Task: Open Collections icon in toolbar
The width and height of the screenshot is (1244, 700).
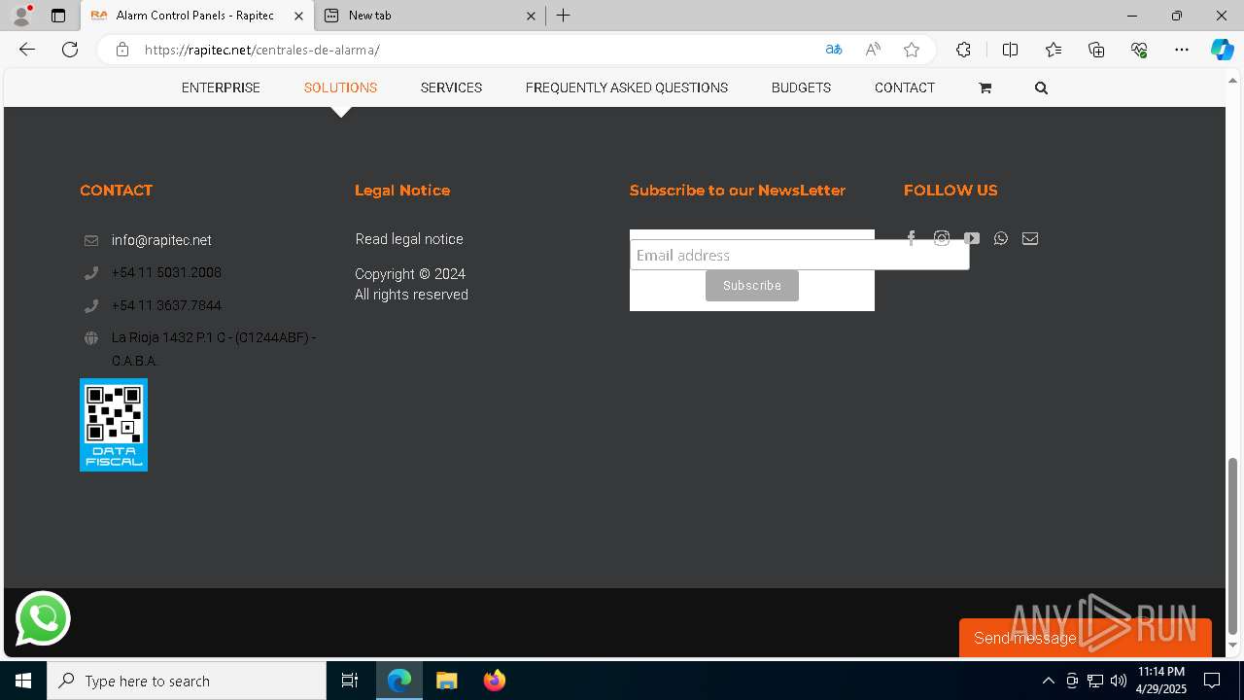Action: [1096, 50]
